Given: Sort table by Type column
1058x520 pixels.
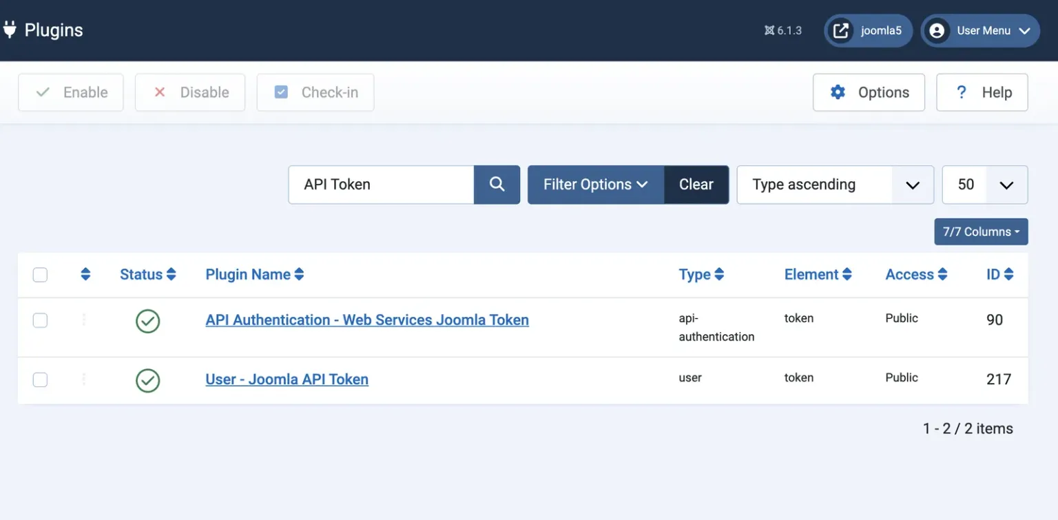Looking at the screenshot, I should click(701, 274).
